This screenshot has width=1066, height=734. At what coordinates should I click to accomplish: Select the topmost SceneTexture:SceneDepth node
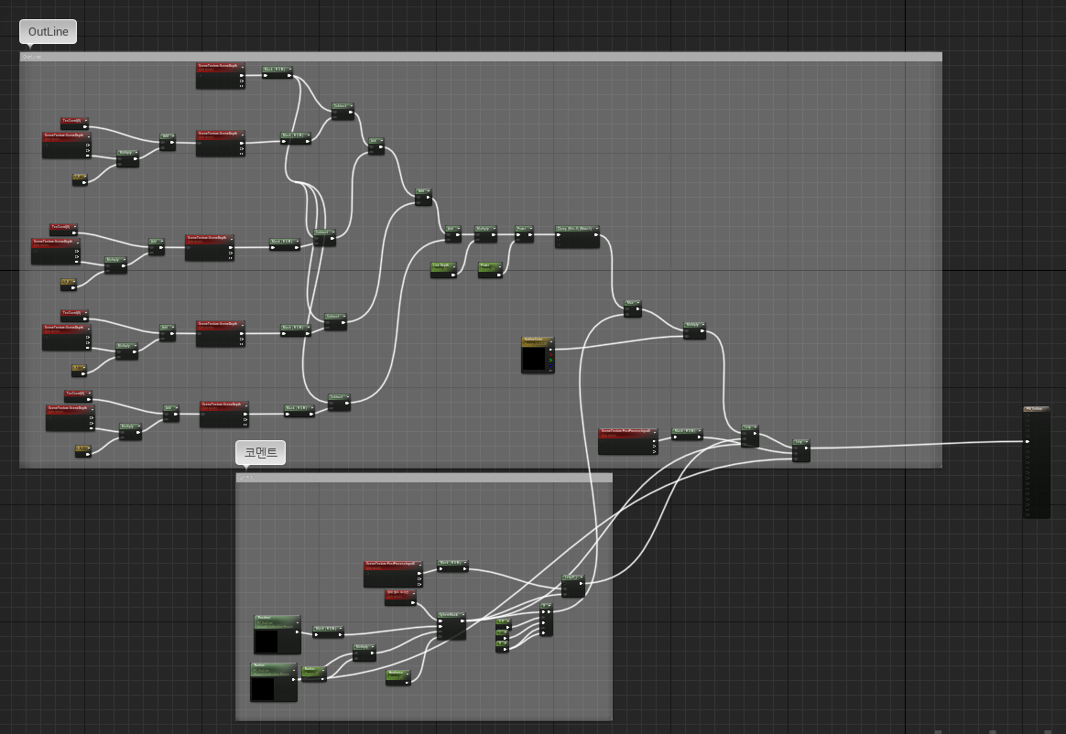click(x=221, y=75)
